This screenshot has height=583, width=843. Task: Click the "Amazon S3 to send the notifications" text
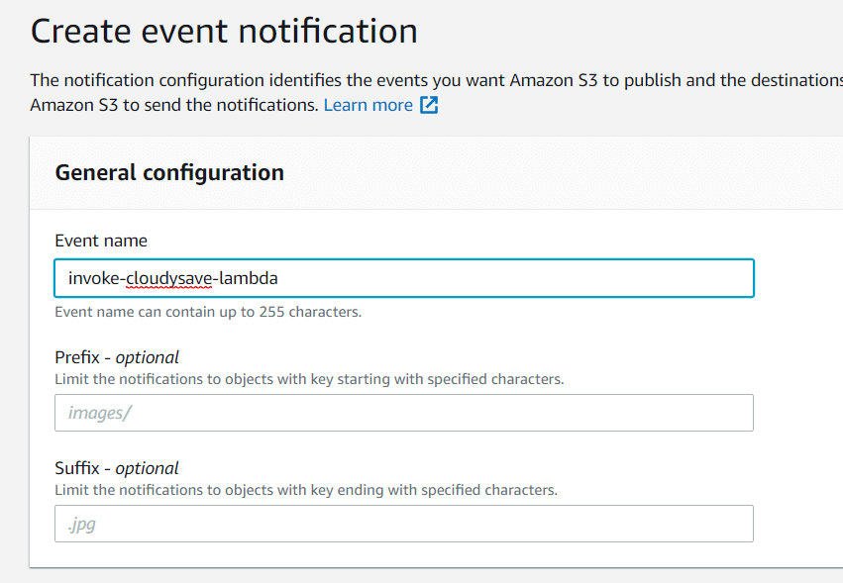(174, 105)
